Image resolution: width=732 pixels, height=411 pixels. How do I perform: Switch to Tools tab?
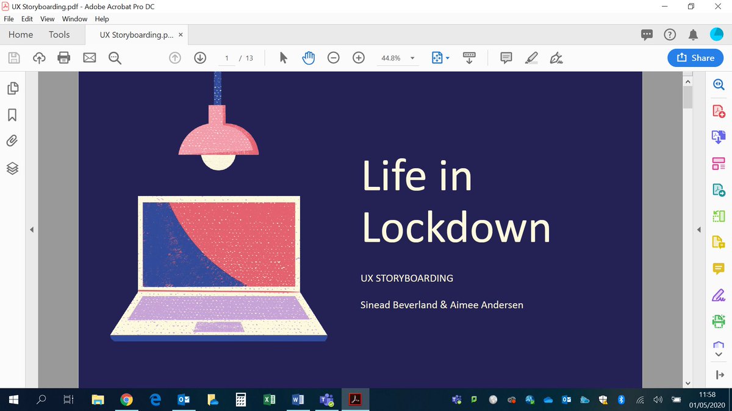(59, 35)
